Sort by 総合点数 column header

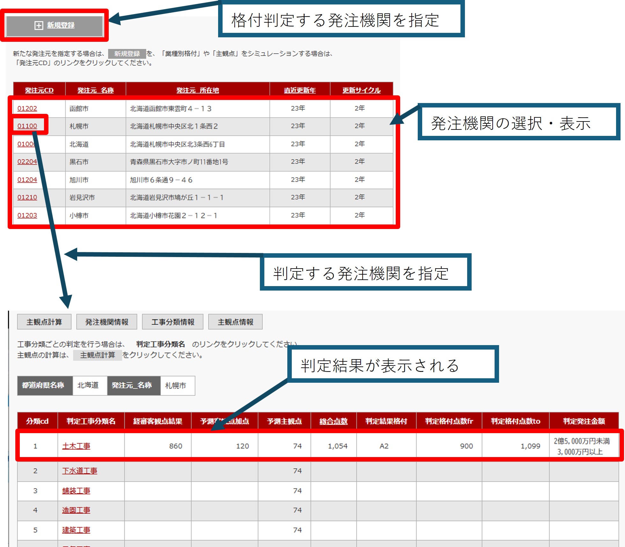pos(333,421)
